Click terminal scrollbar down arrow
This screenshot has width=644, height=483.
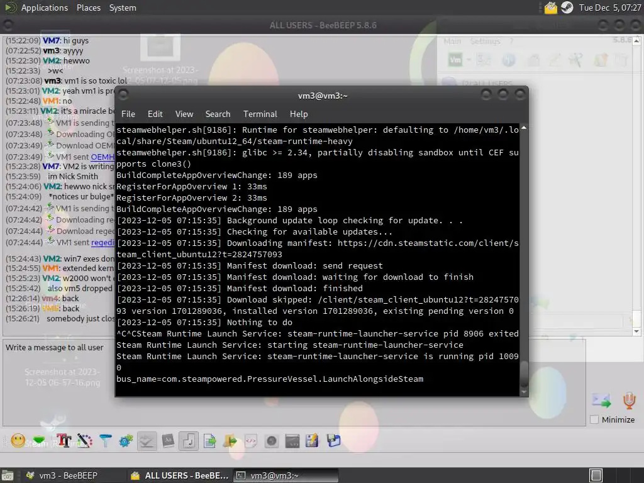pyautogui.click(x=524, y=392)
